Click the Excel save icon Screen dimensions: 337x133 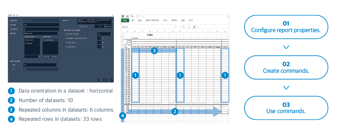pyautogui.click(x=127, y=16)
